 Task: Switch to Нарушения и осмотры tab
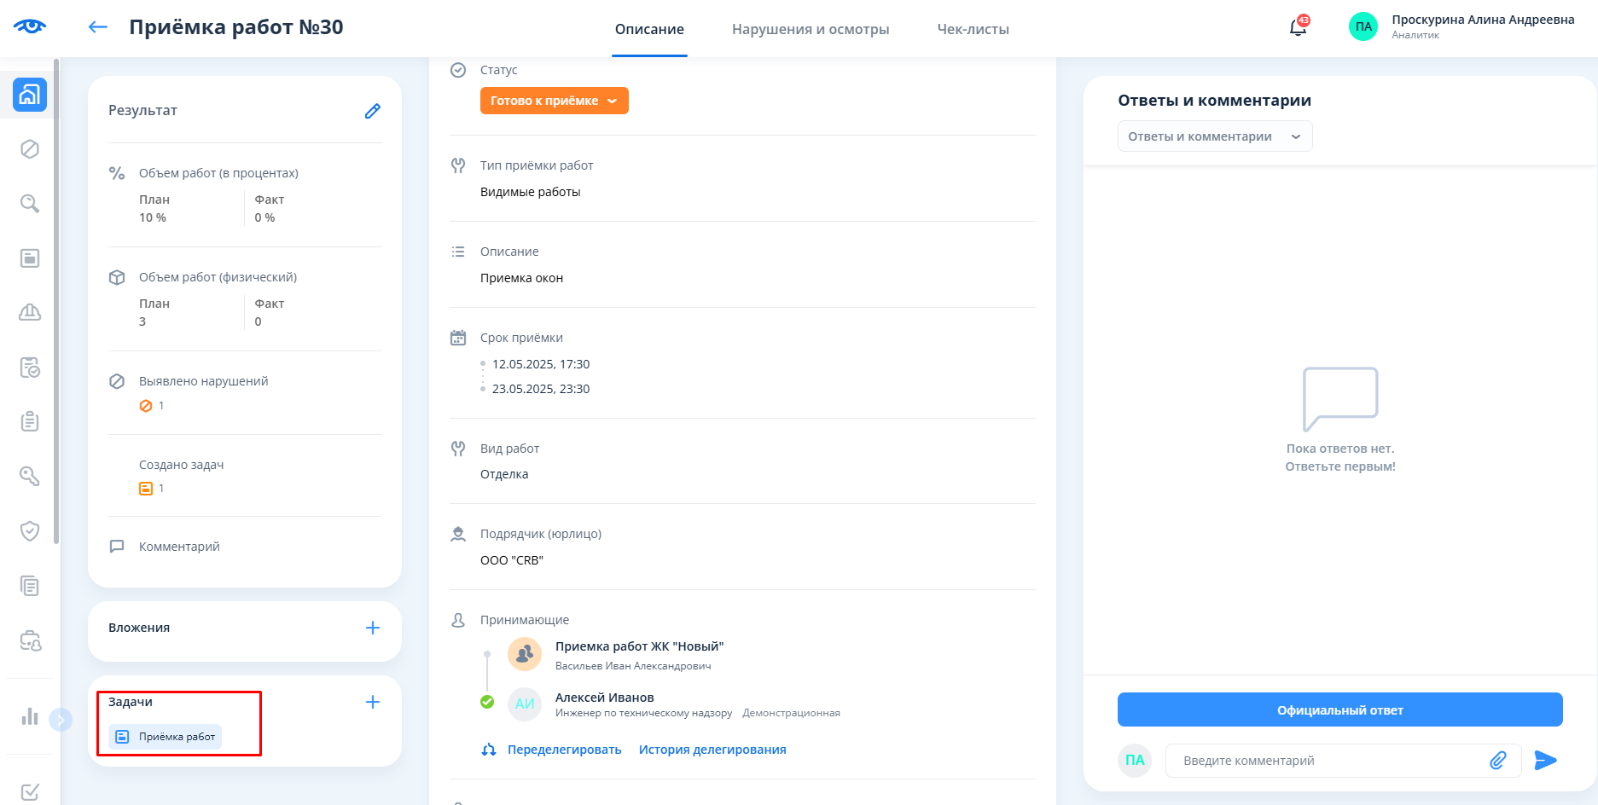810,29
